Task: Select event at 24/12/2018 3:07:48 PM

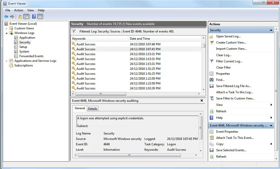Action: pos(136,44)
